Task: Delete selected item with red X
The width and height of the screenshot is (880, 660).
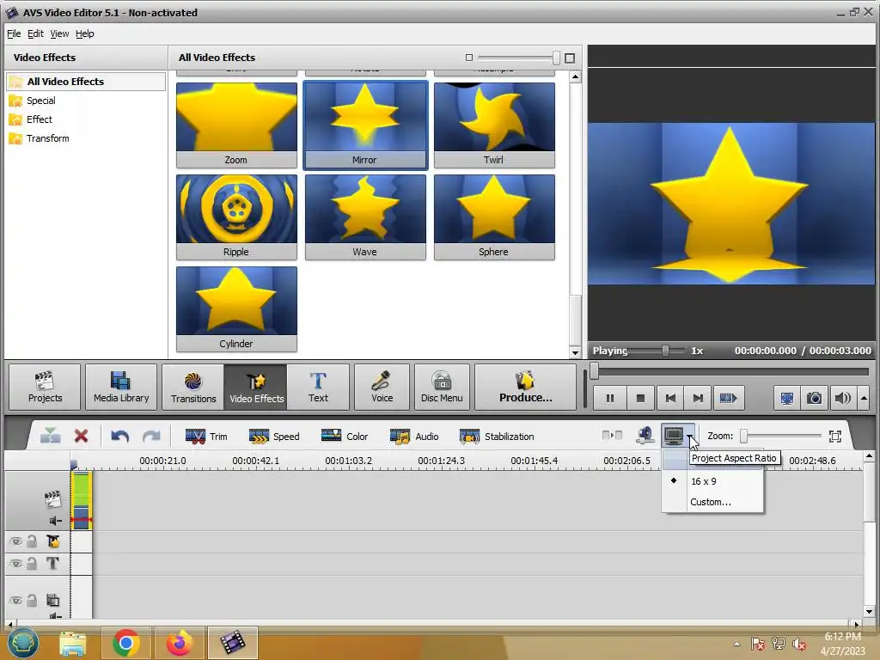Action: [x=81, y=436]
